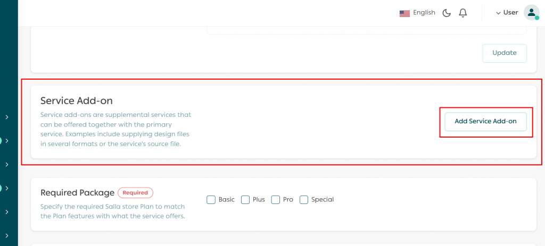Screen dimensions: 545x246
Task: Enable the Pro plan checkbox
Action: (x=276, y=200)
